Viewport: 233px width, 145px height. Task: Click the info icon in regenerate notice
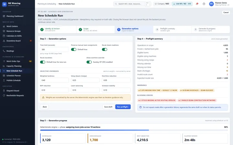coord(140,107)
